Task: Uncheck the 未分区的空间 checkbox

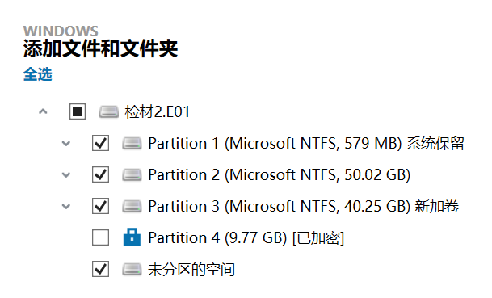Action: tap(100, 269)
